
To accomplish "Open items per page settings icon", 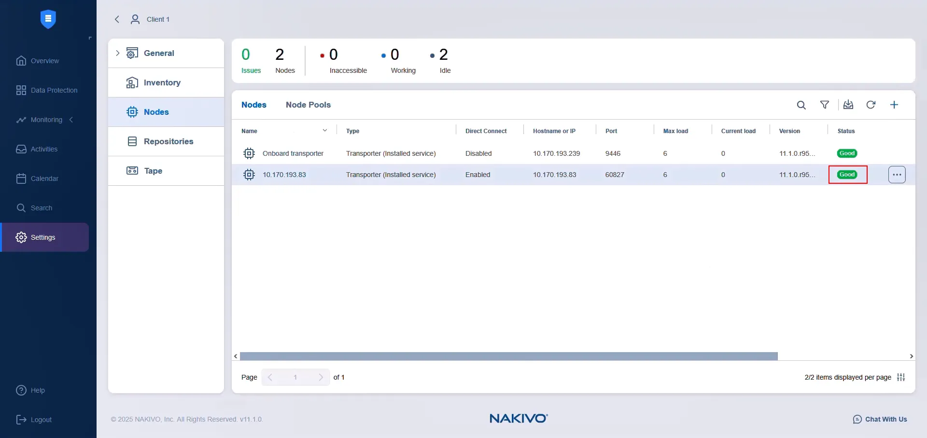I will pos(901,377).
